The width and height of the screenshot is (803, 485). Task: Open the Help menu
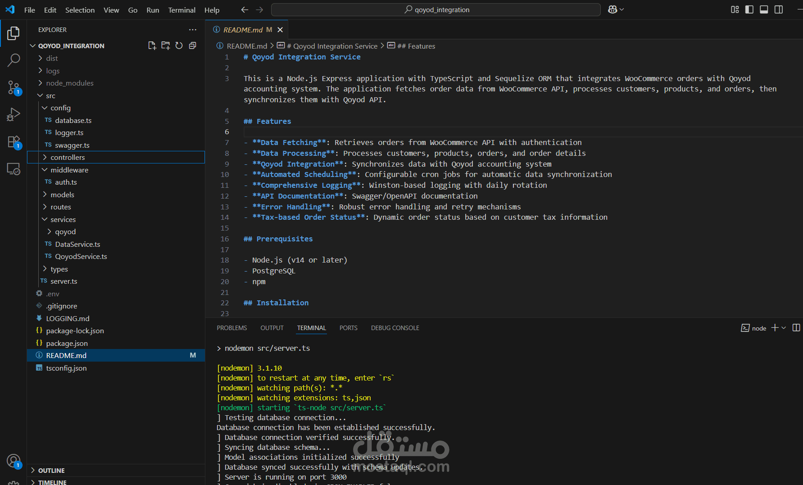[212, 10]
